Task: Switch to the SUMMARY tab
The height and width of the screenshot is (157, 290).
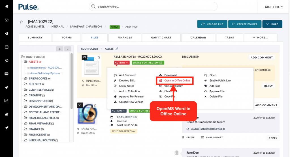Action: [35, 38]
